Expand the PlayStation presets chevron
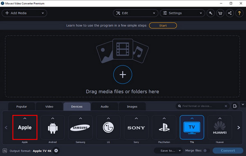 164,119
